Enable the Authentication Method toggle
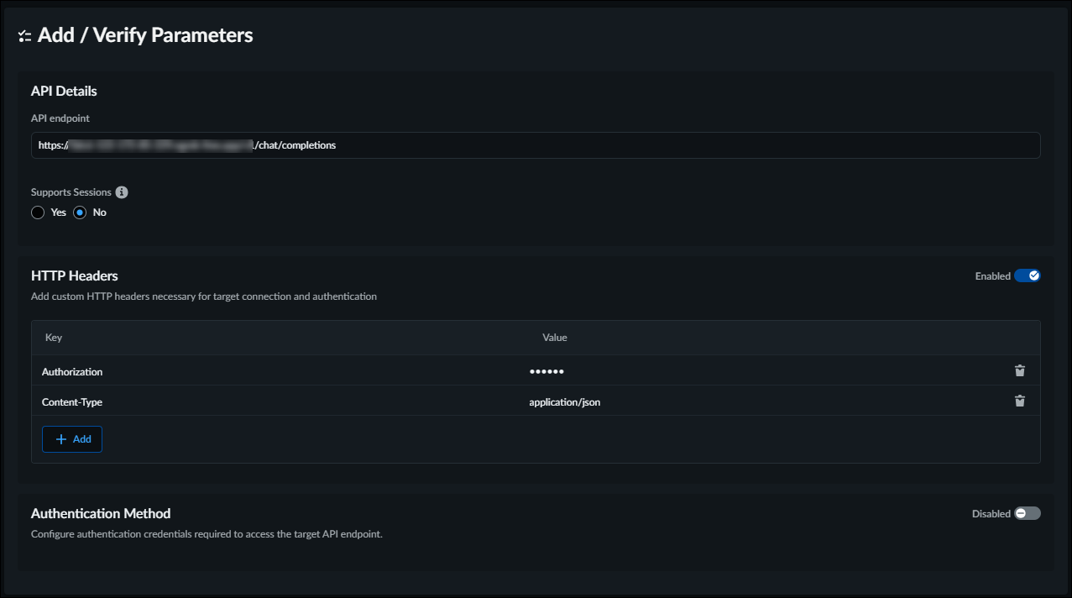Image resolution: width=1072 pixels, height=598 pixels. coord(1027,513)
